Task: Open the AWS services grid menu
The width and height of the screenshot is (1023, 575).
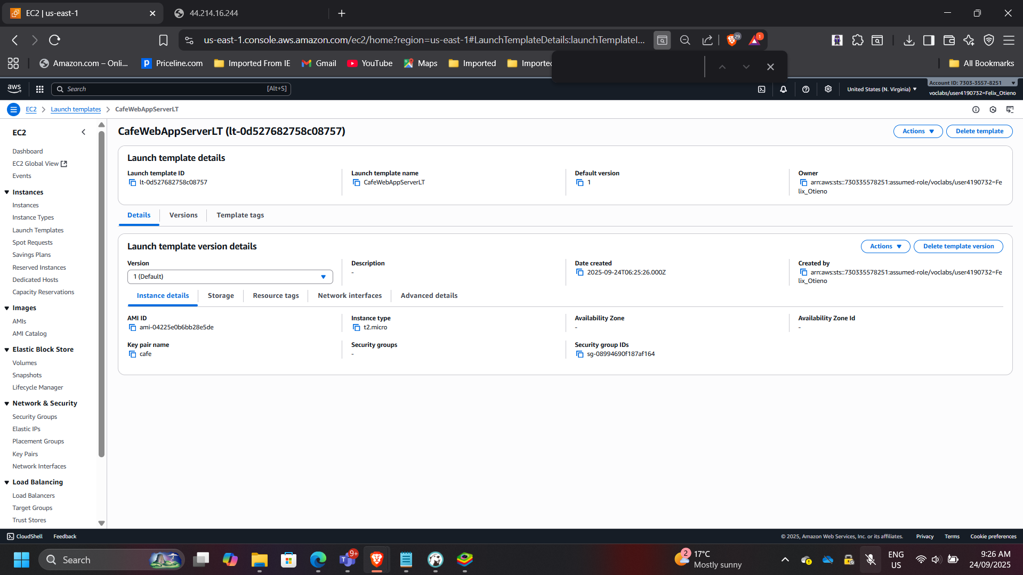Action: pos(39,89)
